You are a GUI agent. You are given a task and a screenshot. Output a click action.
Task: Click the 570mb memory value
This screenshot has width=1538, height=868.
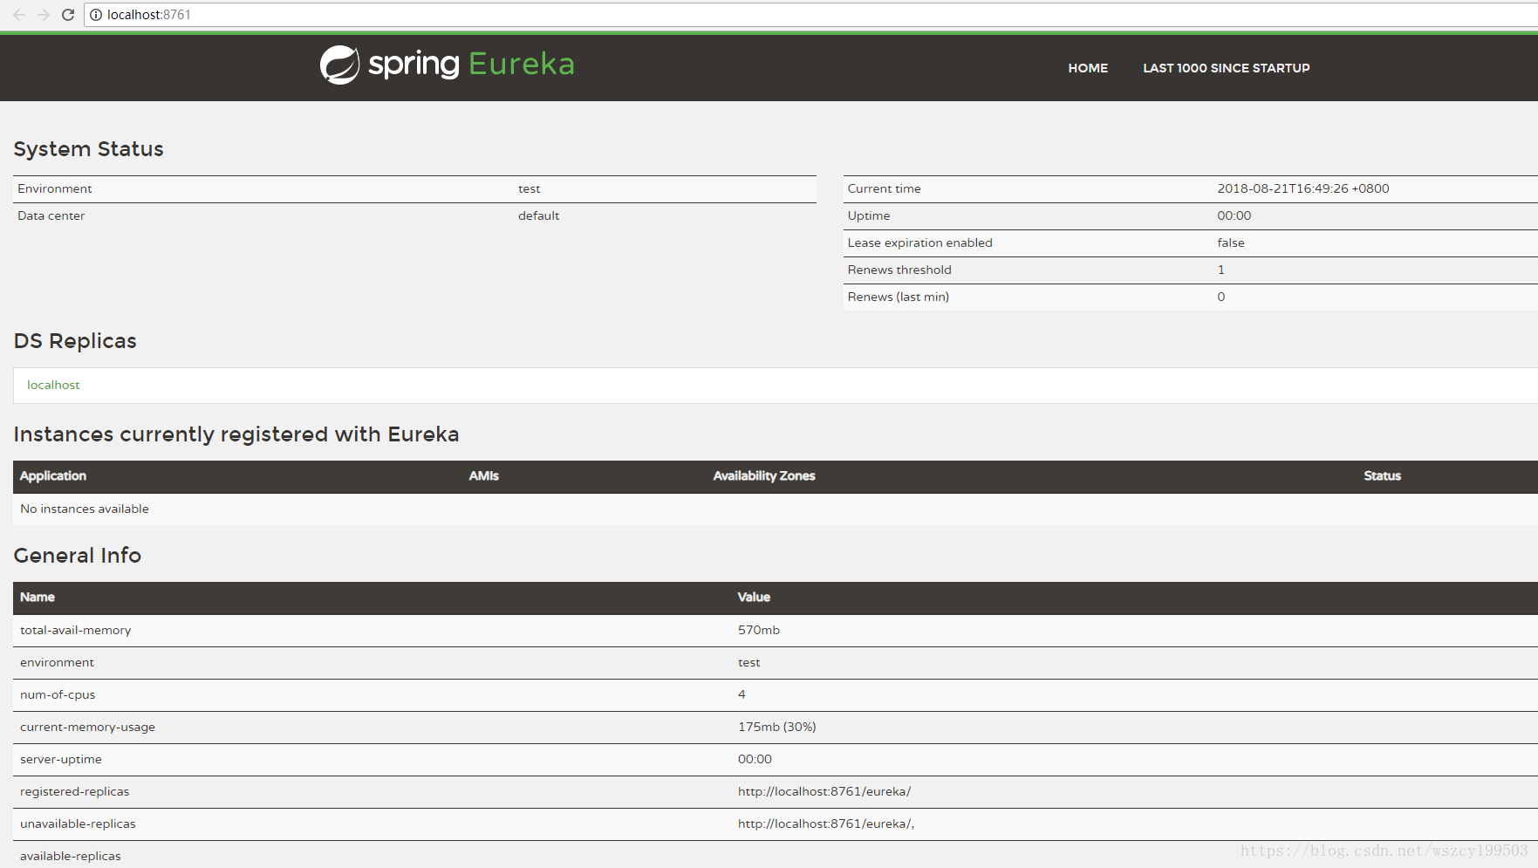click(759, 630)
